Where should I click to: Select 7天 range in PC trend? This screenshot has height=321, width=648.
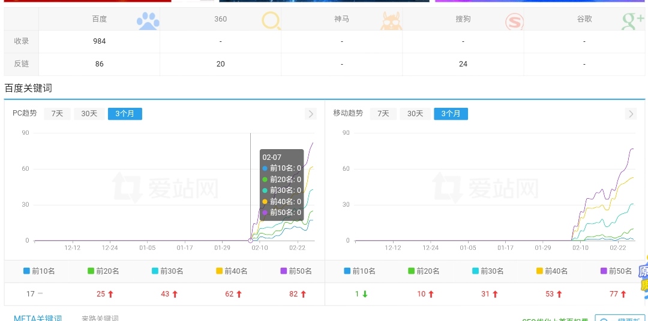click(x=57, y=114)
